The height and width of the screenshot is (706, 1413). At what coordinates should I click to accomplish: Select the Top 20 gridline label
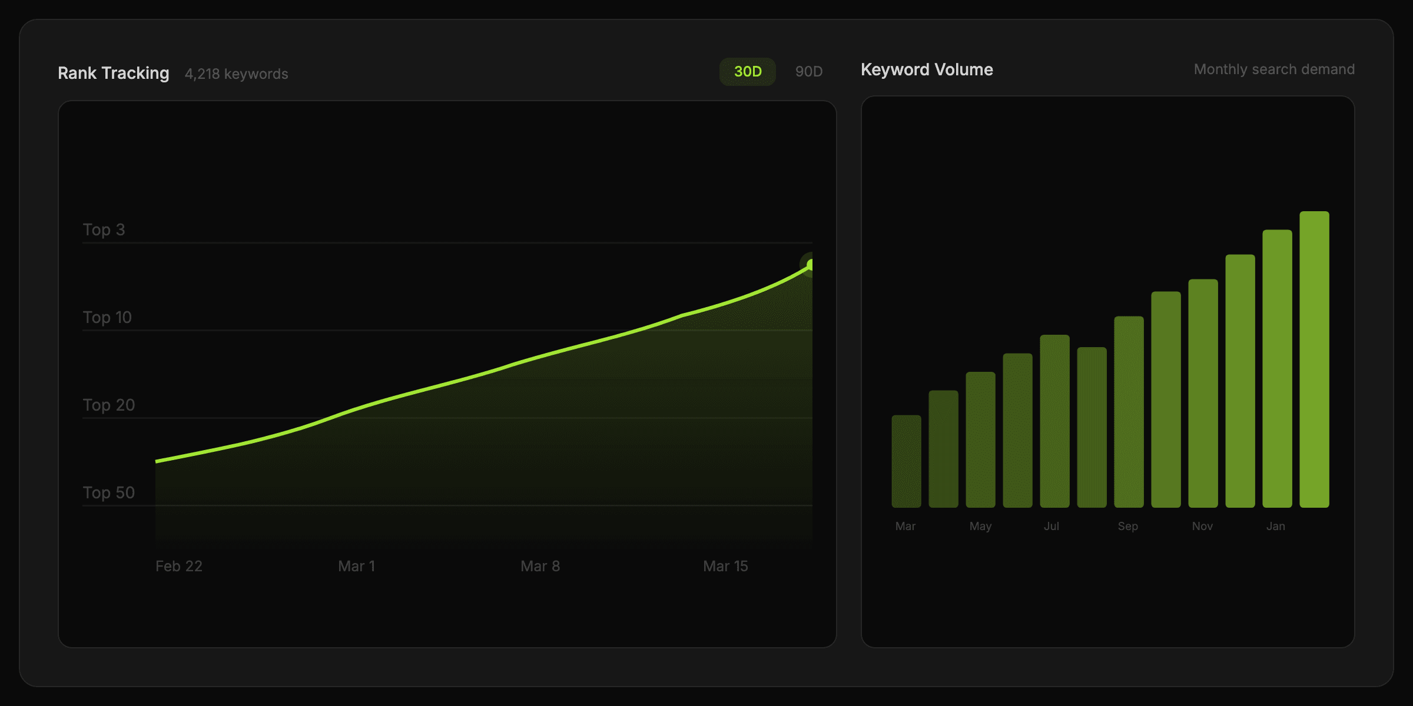[110, 405]
